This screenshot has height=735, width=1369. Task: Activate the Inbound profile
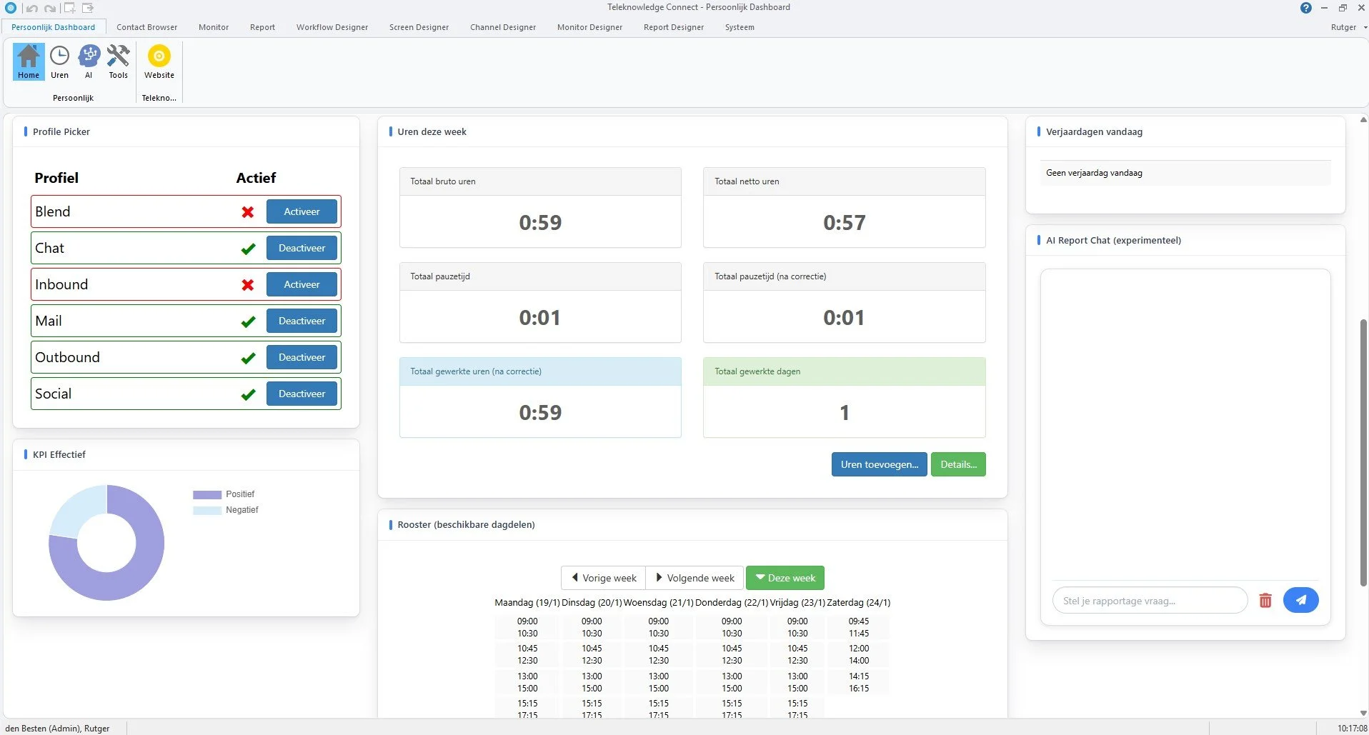coord(302,284)
